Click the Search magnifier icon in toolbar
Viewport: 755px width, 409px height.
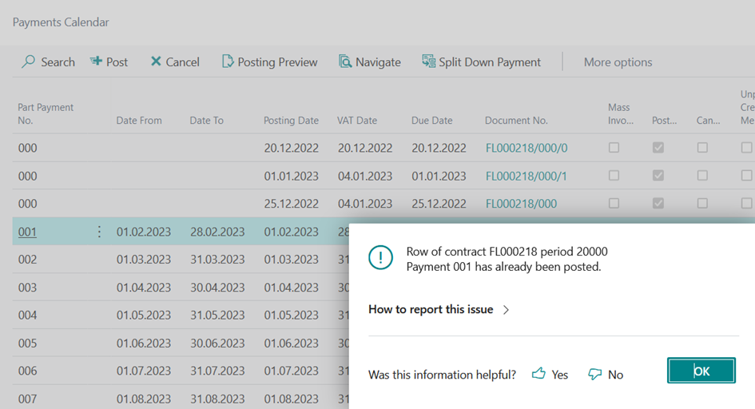point(28,62)
